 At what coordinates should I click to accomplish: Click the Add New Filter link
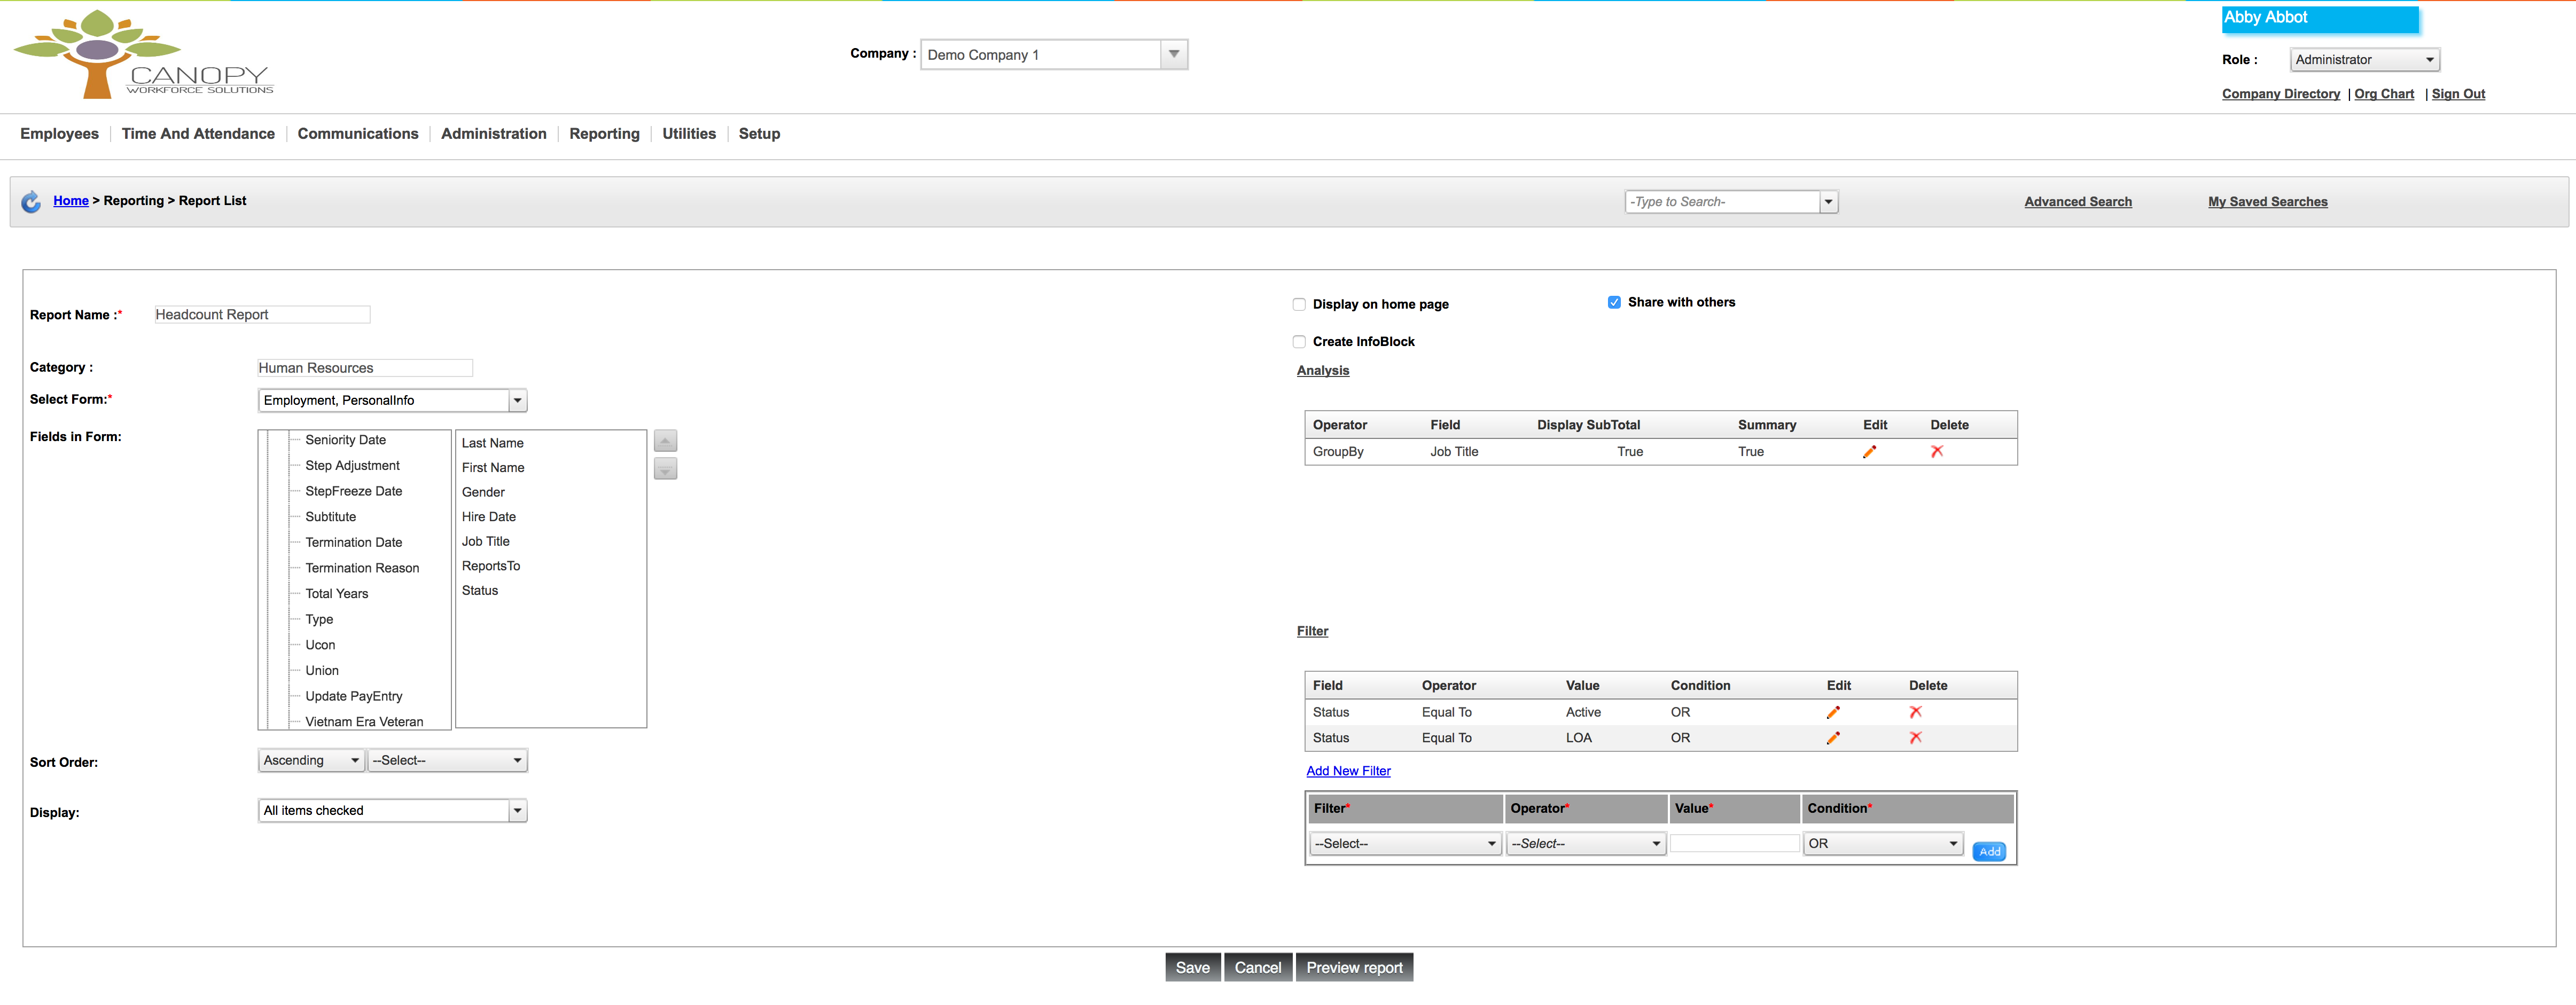(1347, 771)
